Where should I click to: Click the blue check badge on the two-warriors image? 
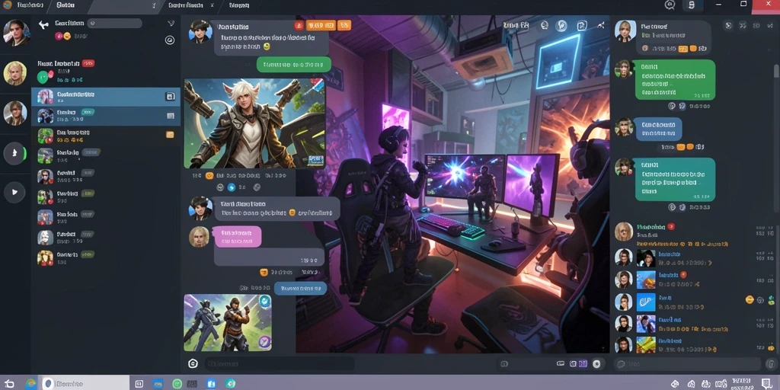pos(264,302)
